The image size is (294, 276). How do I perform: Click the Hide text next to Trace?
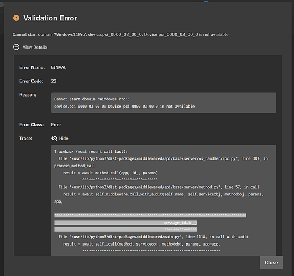[64, 139]
